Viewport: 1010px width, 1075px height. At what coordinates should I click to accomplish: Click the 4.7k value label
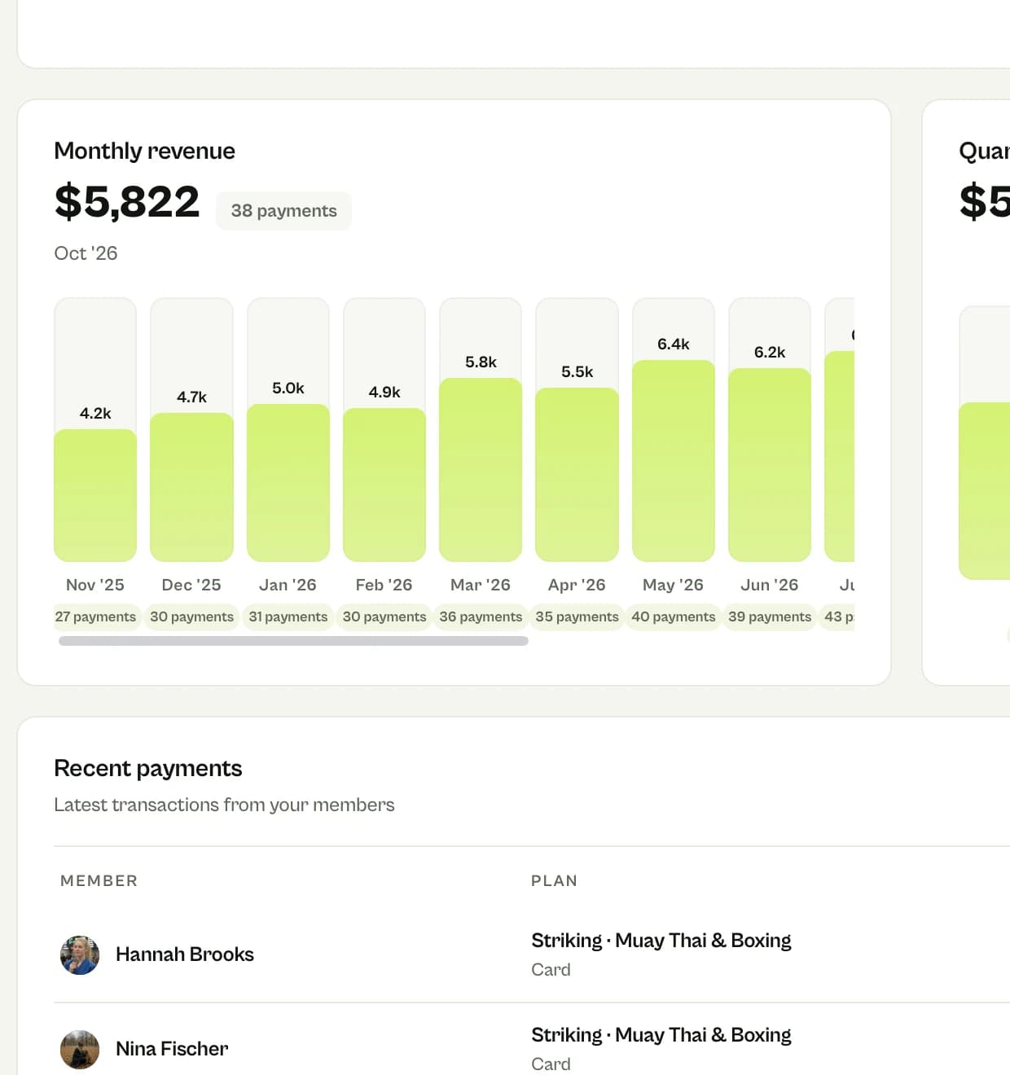pos(191,397)
